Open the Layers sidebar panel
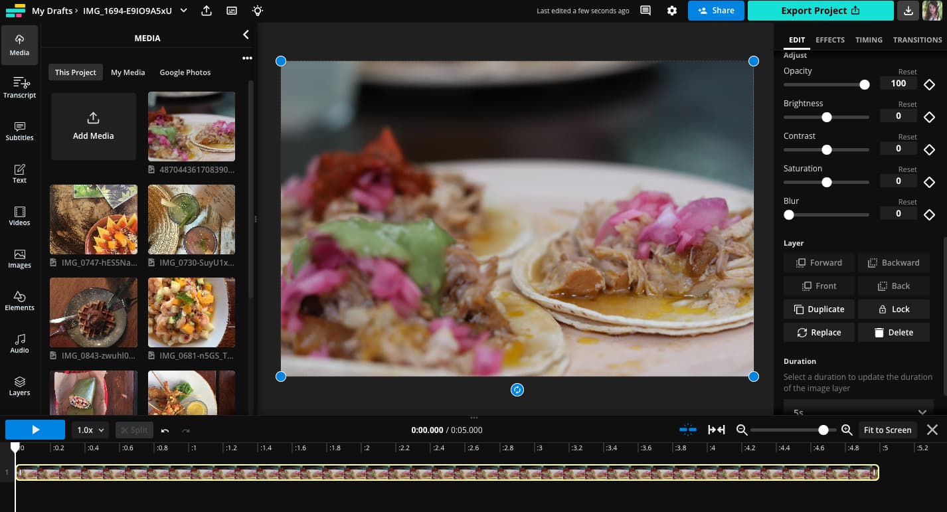The width and height of the screenshot is (947, 512). click(19, 385)
